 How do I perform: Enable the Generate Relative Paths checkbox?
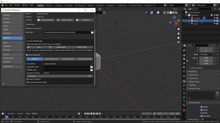click(x=27, y=82)
